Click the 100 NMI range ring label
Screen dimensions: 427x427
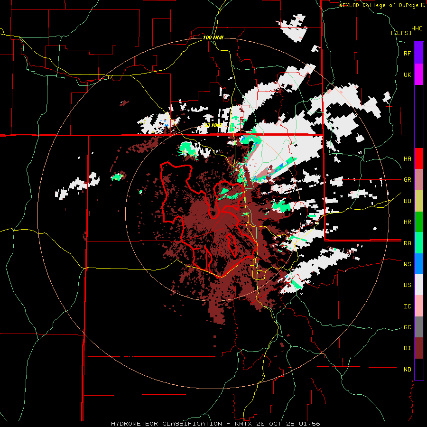213,37
